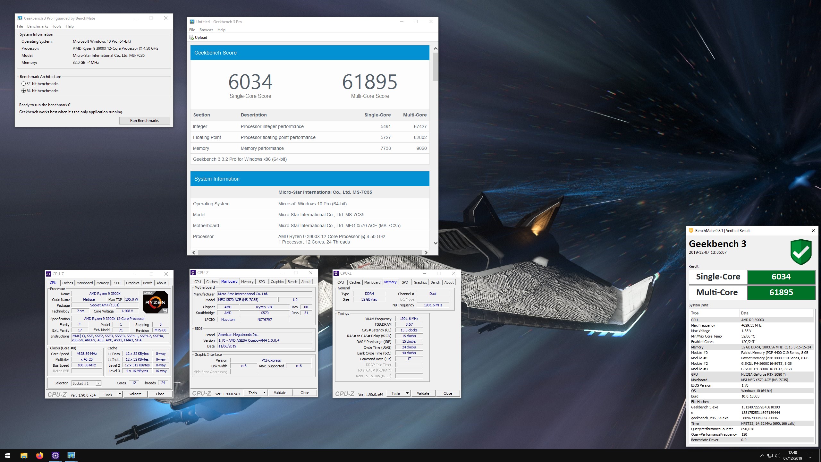Click the network icon in system tray

tap(770, 456)
